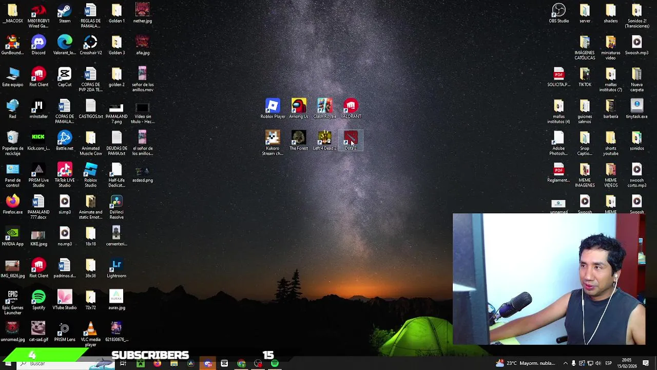The width and height of the screenshot is (657, 370).
Task: Select the Swoosh.mp3 audio file
Action: pos(637,45)
